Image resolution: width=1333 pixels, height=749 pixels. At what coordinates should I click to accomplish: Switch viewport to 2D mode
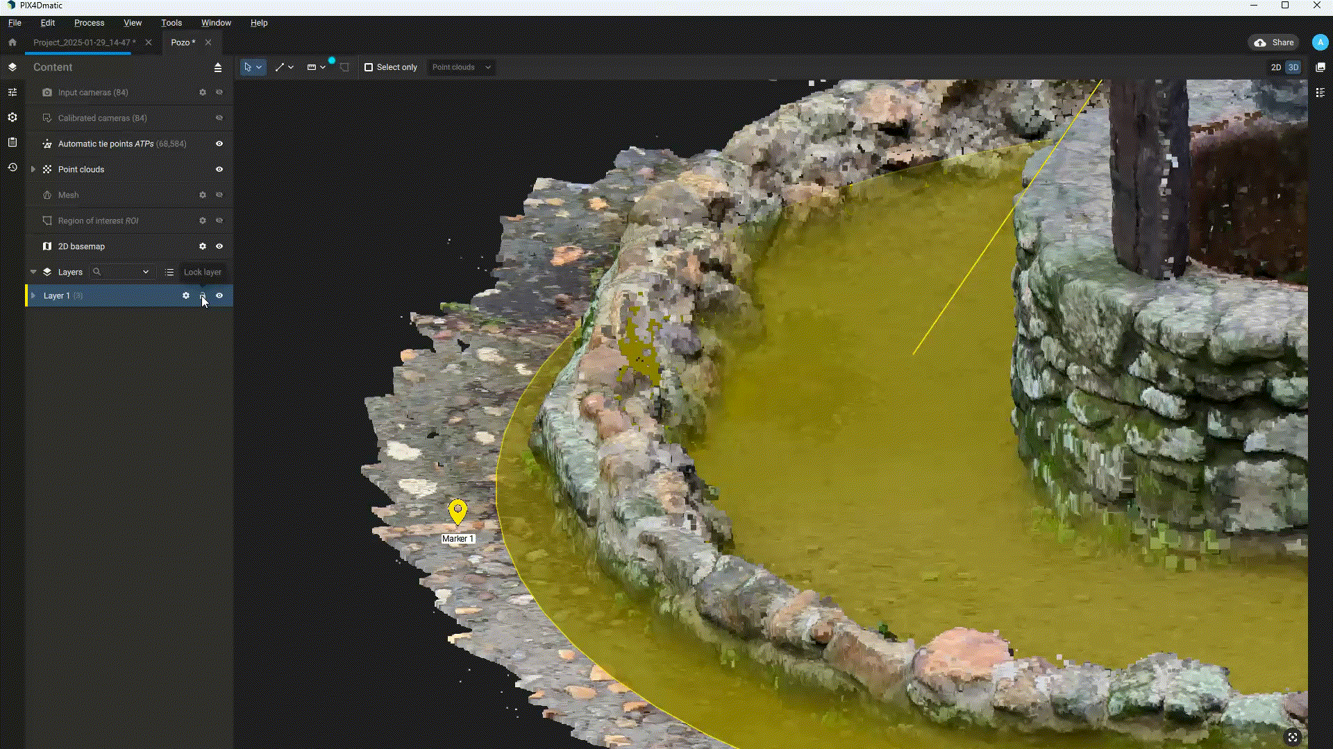click(x=1275, y=67)
